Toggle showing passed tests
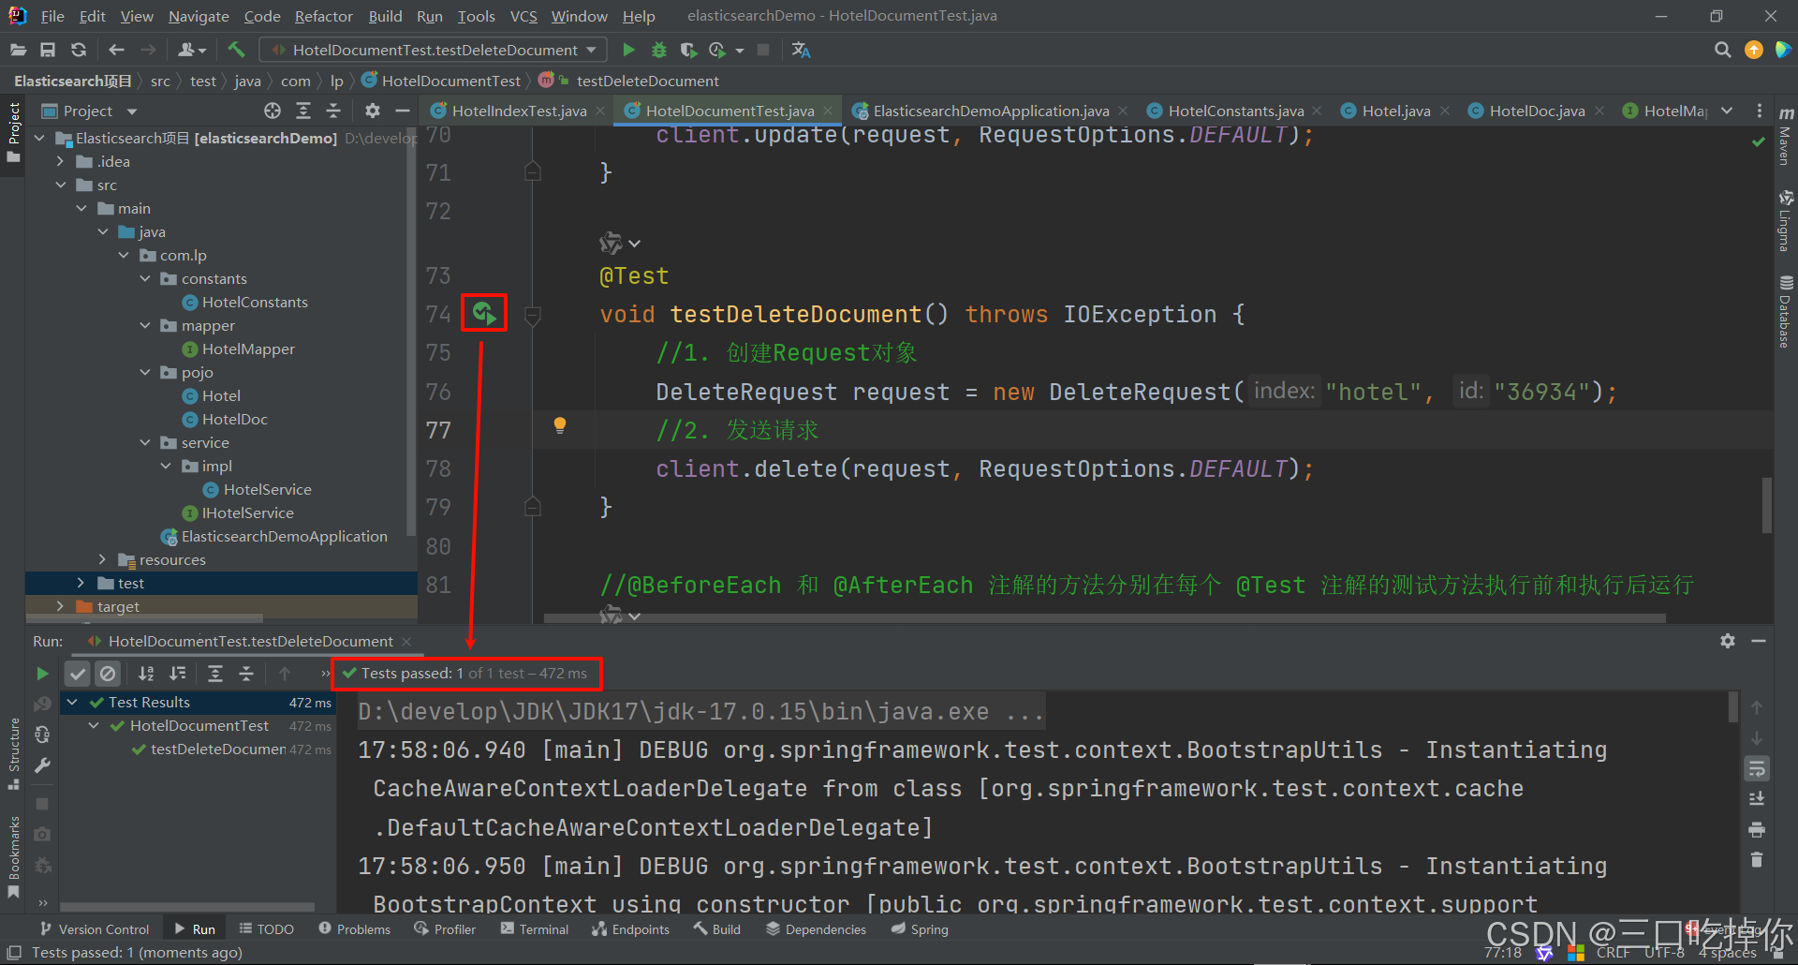 tap(78, 674)
